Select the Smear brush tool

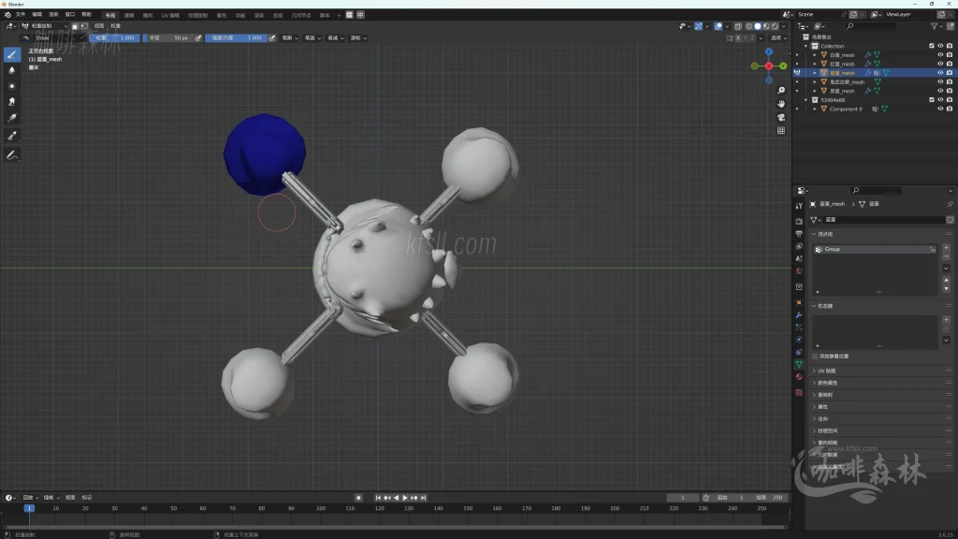point(12,101)
